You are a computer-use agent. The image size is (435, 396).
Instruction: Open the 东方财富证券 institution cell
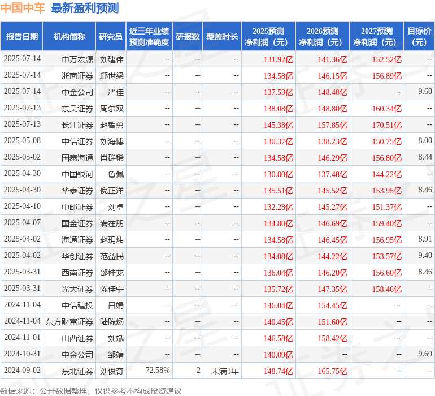point(69,322)
